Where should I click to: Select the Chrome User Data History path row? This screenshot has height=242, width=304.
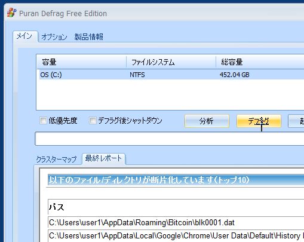[176, 236]
